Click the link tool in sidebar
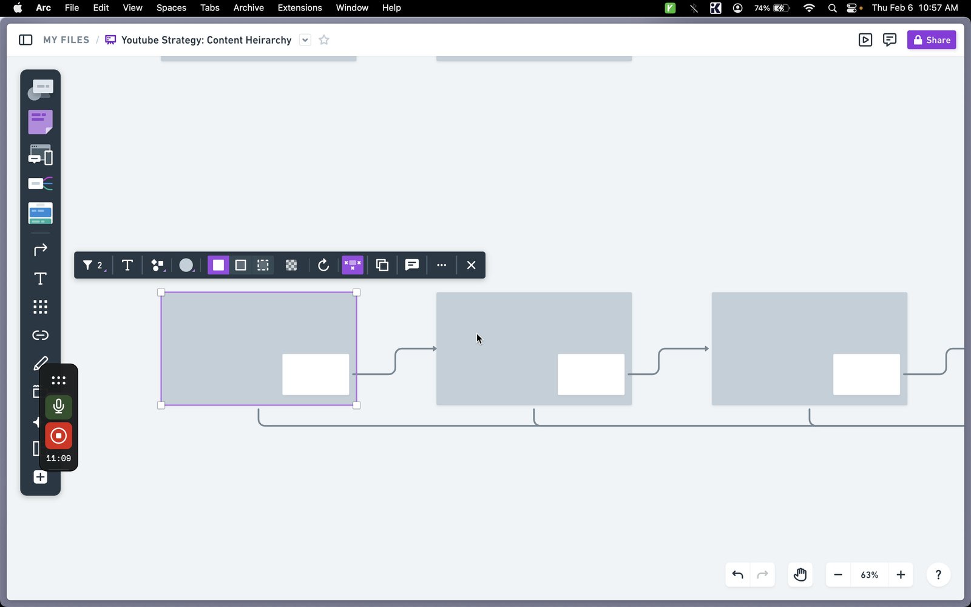The height and width of the screenshot is (607, 971). pos(40,335)
